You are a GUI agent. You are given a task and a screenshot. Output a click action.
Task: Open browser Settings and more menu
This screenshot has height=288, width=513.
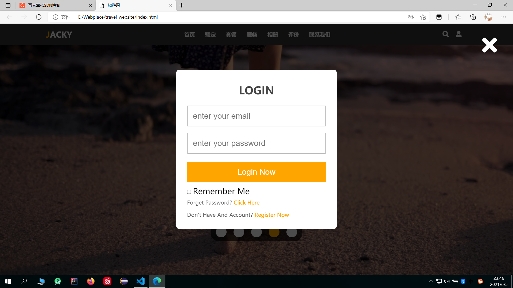click(503, 17)
